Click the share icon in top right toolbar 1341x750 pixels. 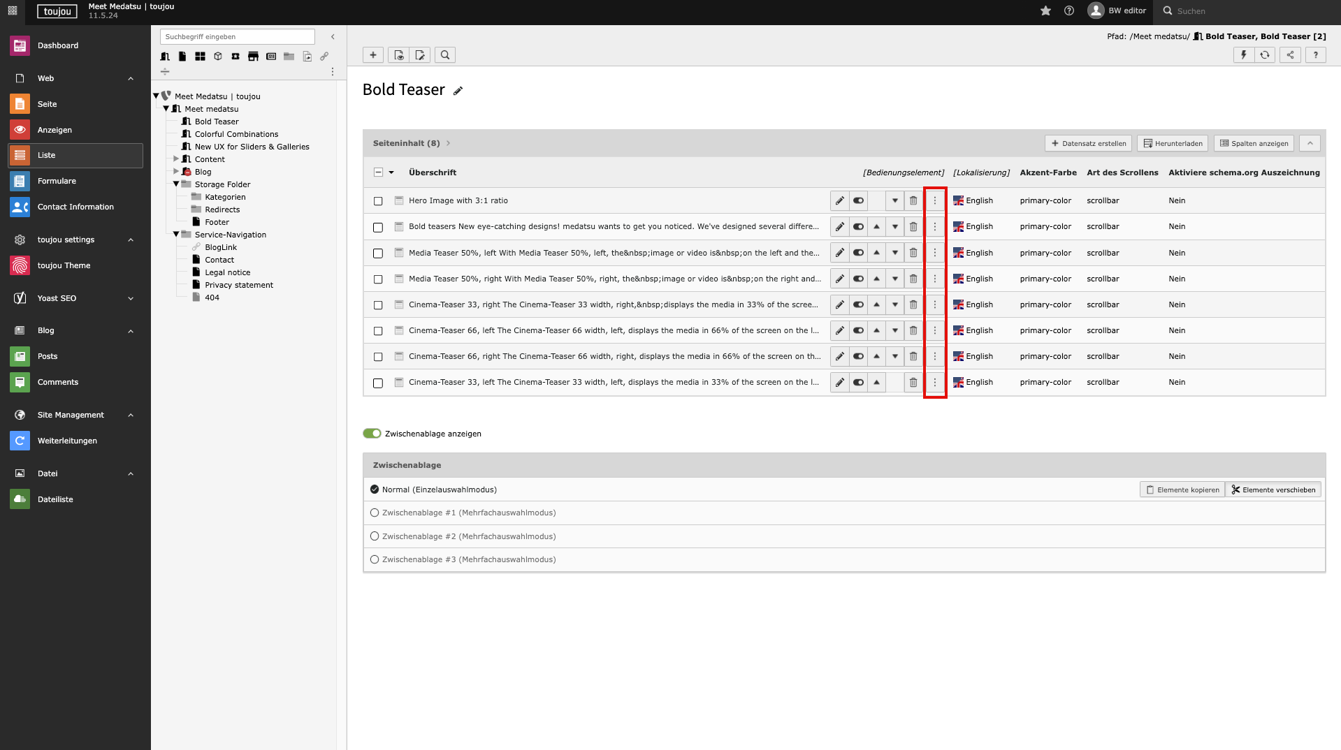click(x=1290, y=55)
